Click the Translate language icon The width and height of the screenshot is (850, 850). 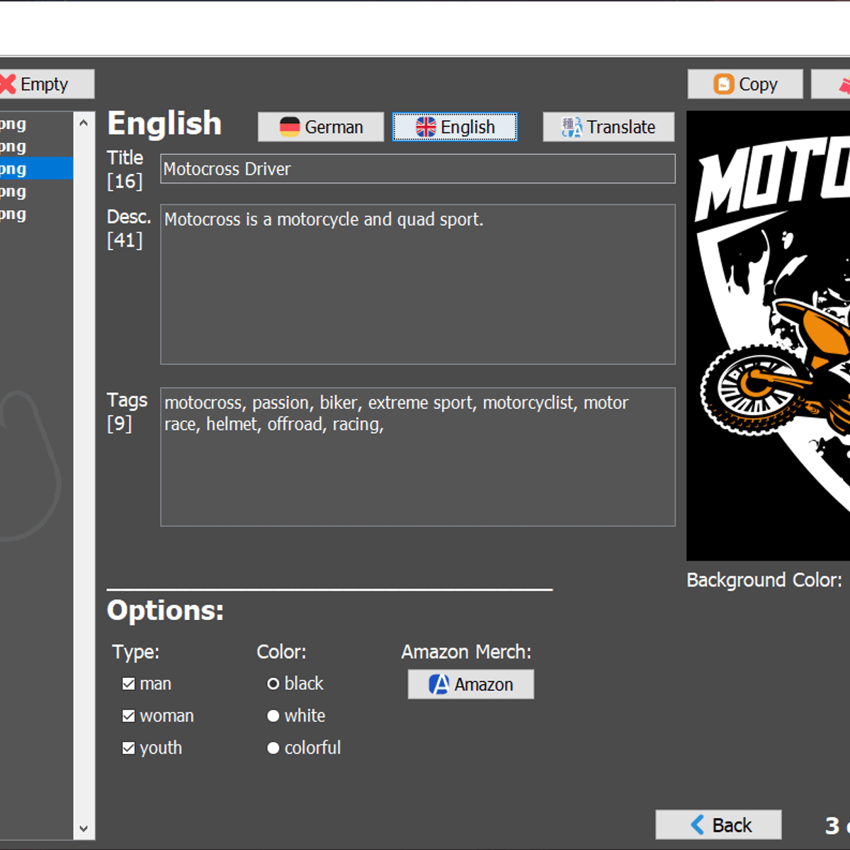tap(571, 127)
